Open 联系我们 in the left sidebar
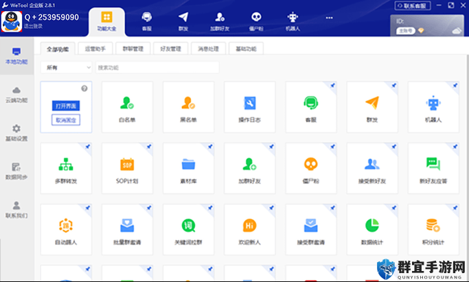 (x=16, y=210)
